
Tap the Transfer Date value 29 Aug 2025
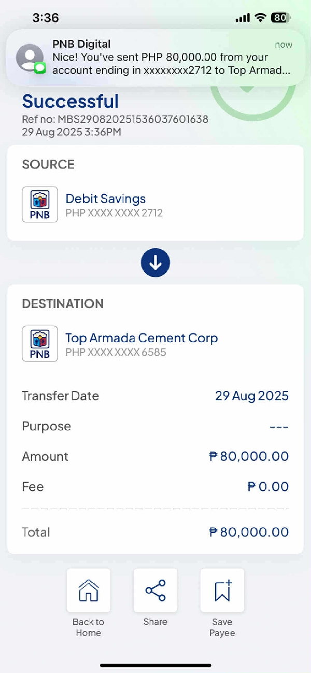point(252,396)
